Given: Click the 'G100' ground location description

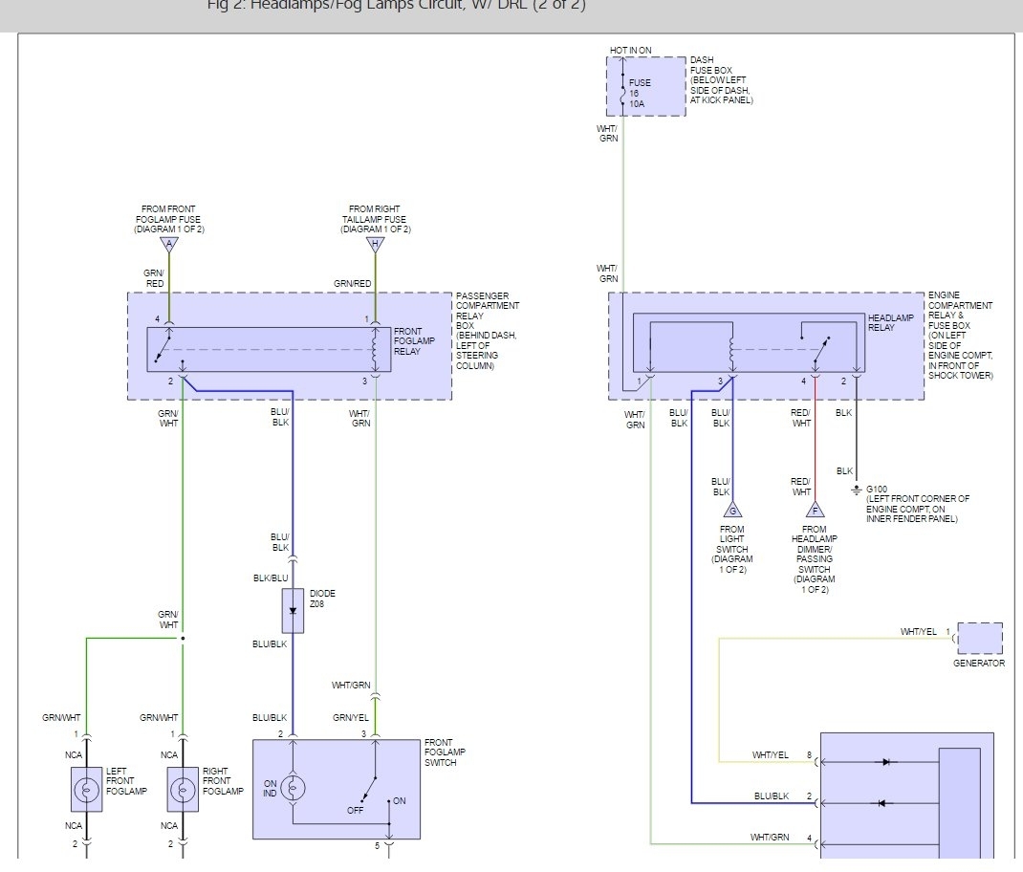Looking at the screenshot, I should pos(917,504).
